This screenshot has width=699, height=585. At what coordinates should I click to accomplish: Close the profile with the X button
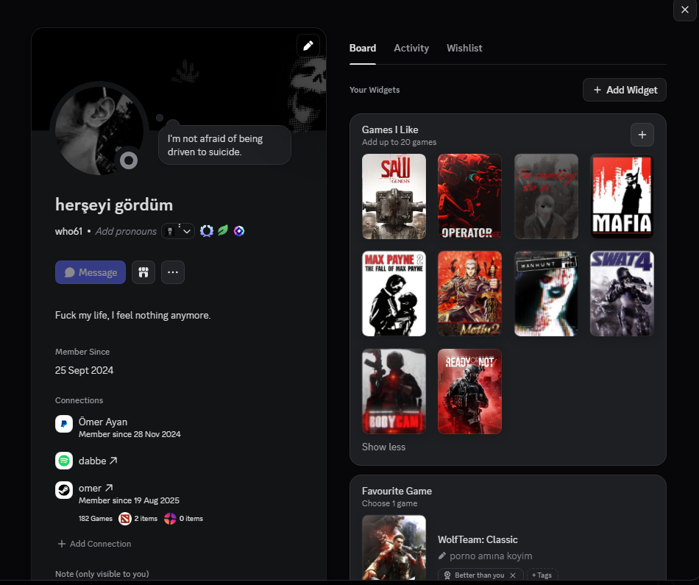click(x=685, y=10)
